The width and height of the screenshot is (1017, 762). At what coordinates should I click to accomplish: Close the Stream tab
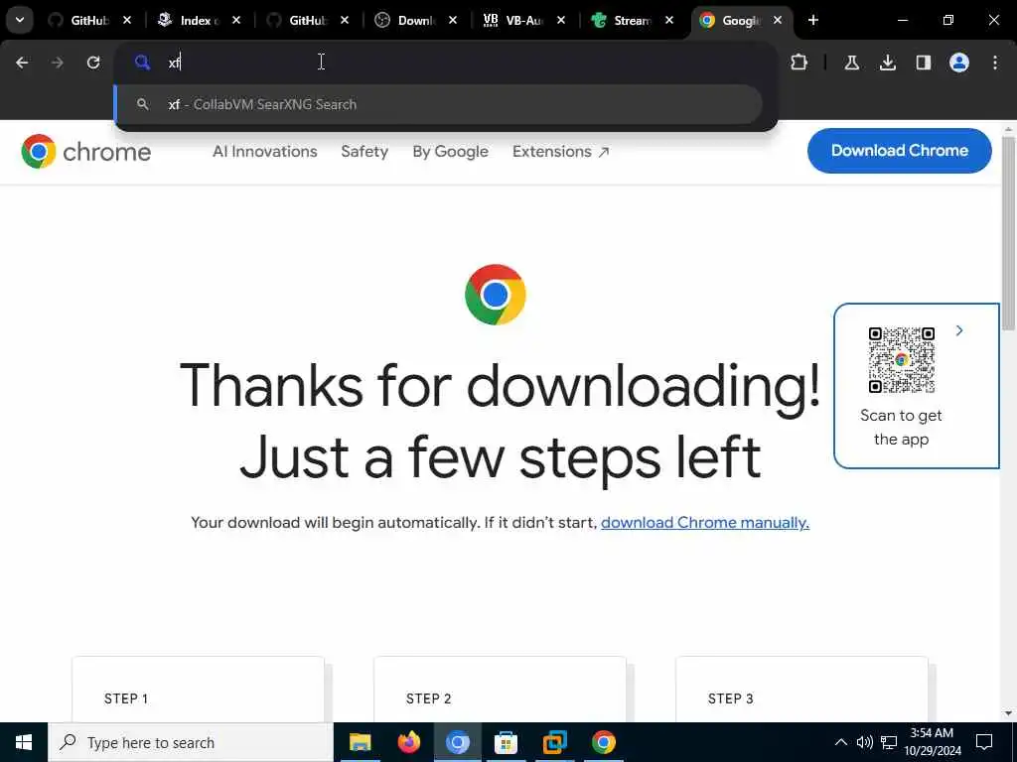669,20
